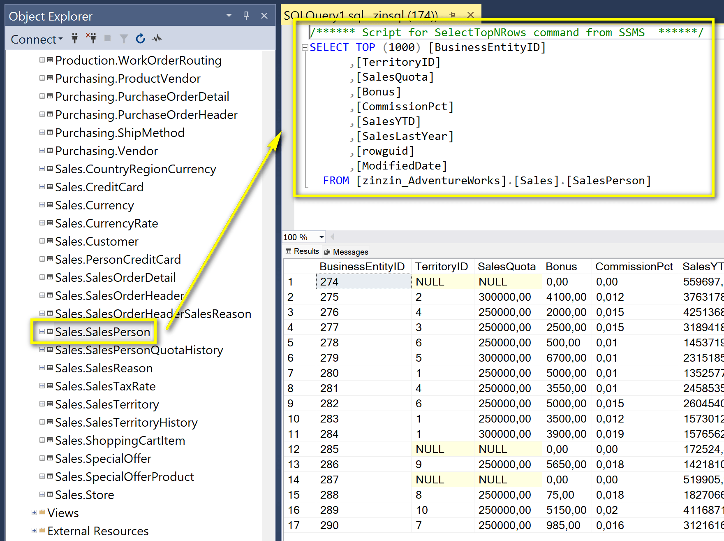Click the Bonus column header
Screen dimensions: 724x541
coord(567,267)
